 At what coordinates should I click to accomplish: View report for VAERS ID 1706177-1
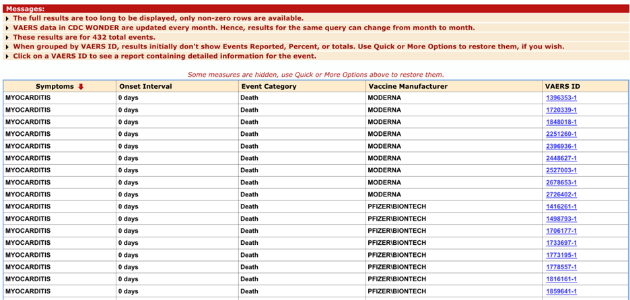561,231
